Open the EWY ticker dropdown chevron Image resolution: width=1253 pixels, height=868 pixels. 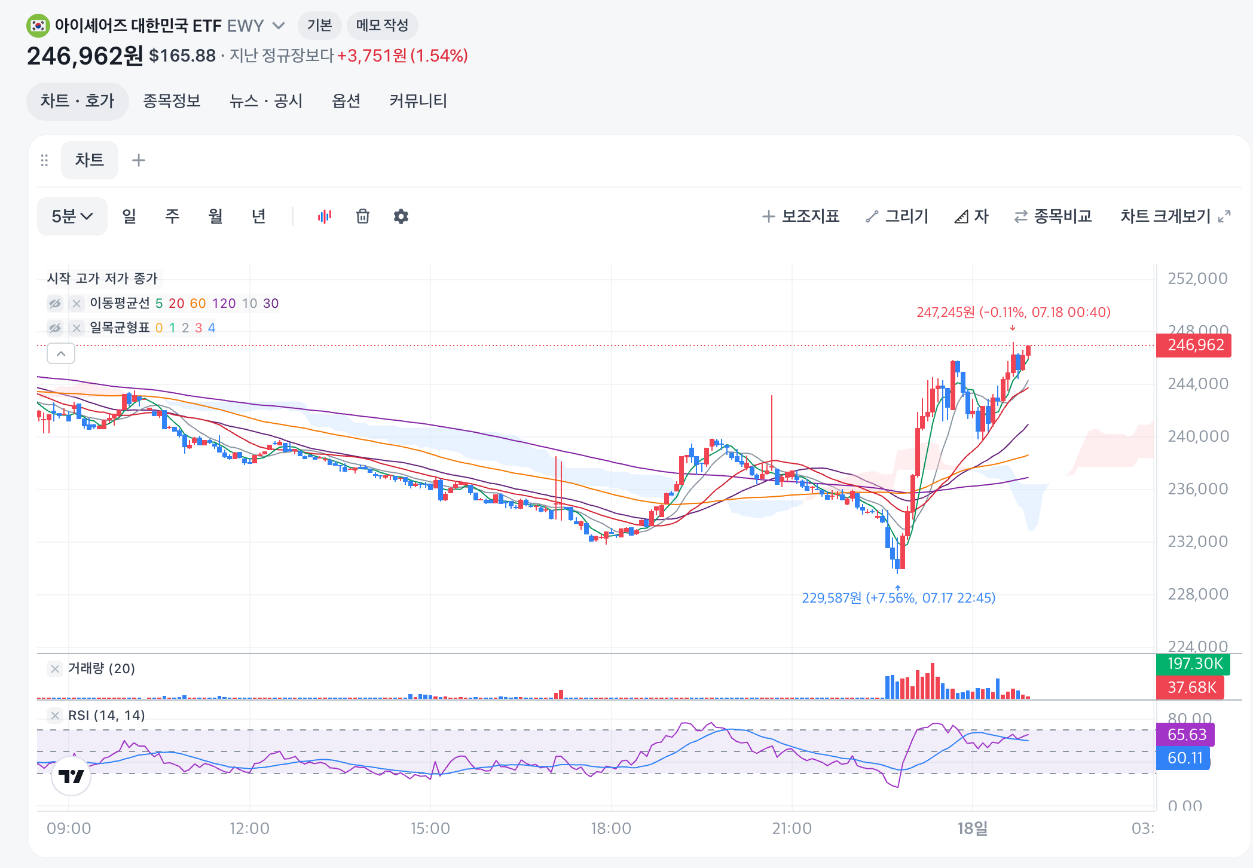click(x=279, y=26)
